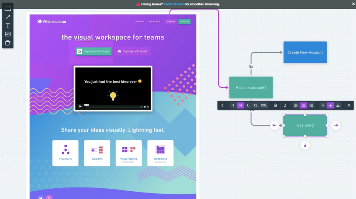
Task: Set text size to M
Action: (240, 105)
